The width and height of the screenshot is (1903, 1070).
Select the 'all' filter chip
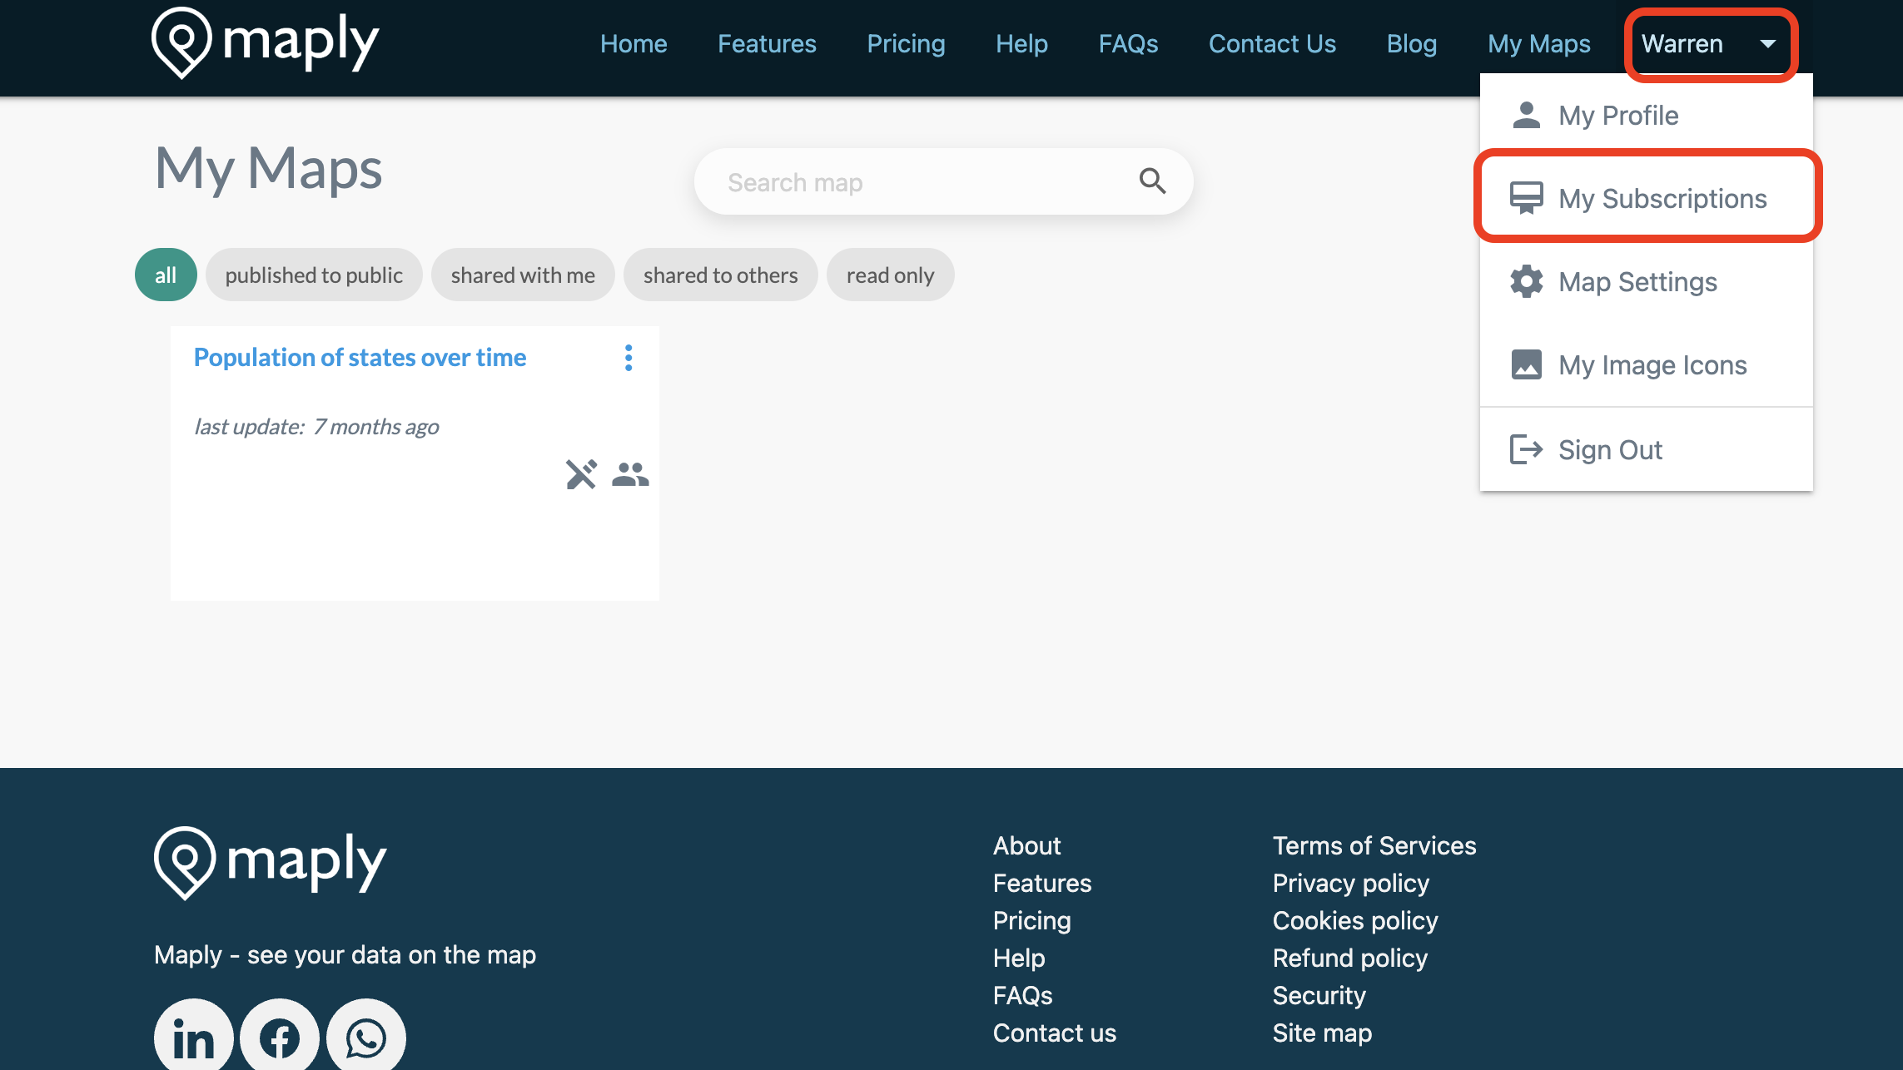click(x=166, y=275)
